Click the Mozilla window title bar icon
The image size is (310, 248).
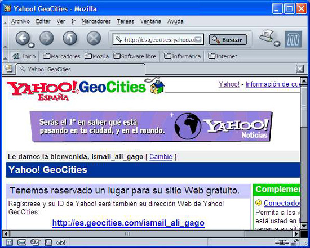tap(7, 8)
